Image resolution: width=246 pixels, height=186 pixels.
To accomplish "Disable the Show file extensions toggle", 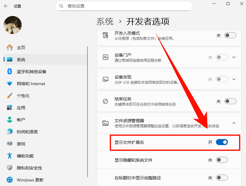I will coord(222,142).
